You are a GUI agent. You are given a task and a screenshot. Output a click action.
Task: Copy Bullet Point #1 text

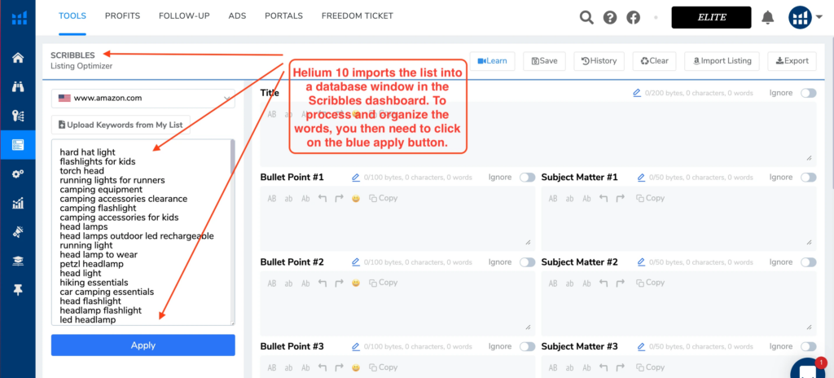pyautogui.click(x=384, y=198)
